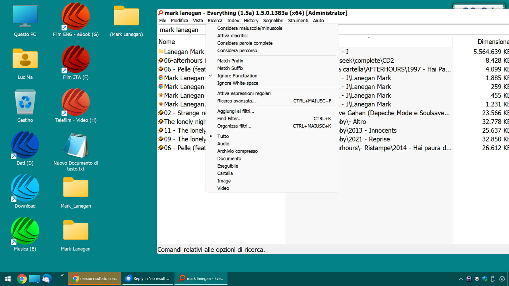Open the Modifica menu
This screenshot has width=509, height=286.
click(x=180, y=21)
